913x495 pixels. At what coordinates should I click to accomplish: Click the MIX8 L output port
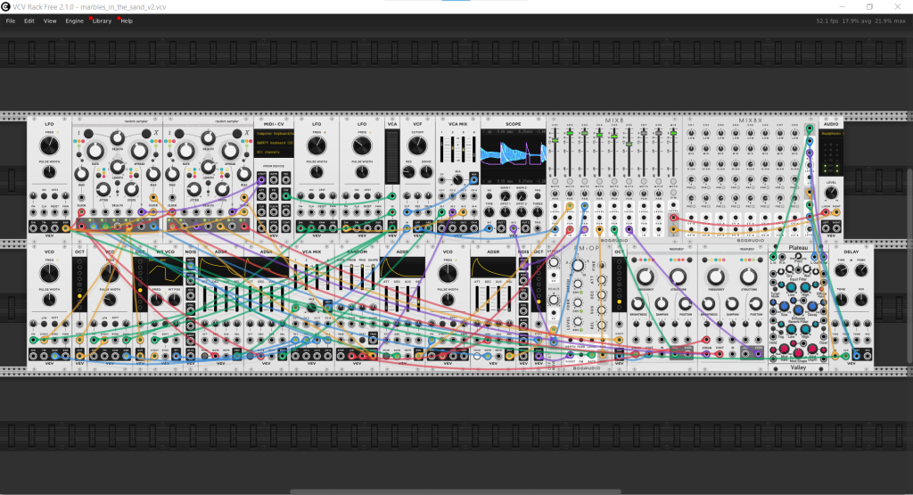click(673, 218)
